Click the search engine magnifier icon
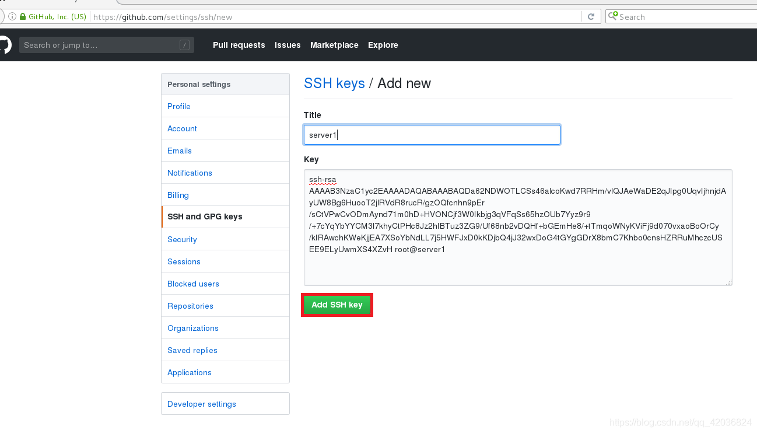Screen dimensions: 757x433 [613, 16]
